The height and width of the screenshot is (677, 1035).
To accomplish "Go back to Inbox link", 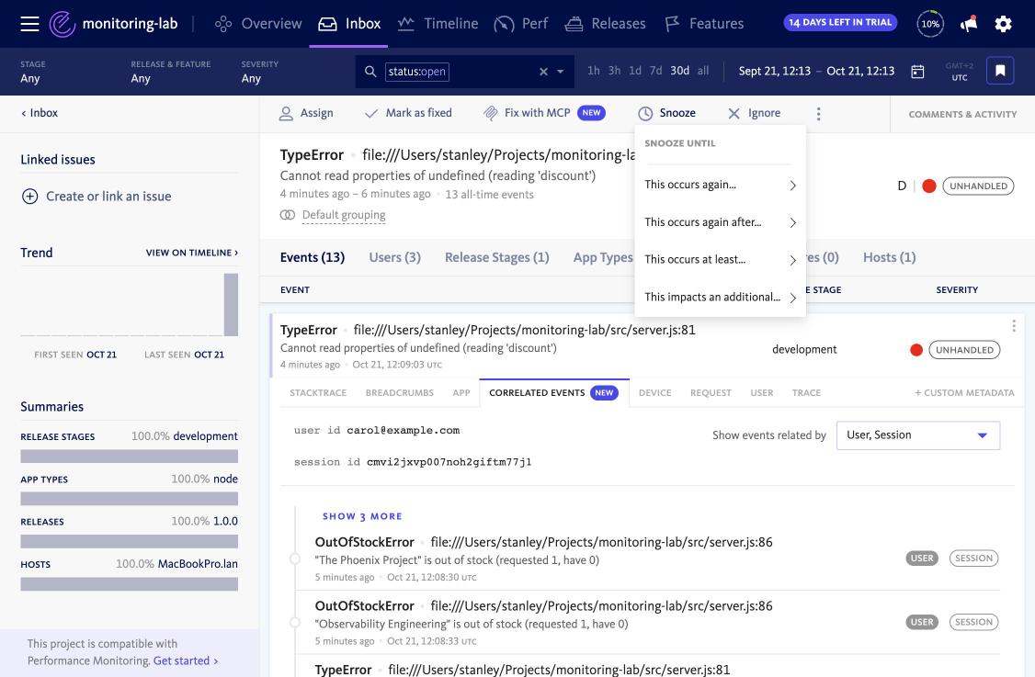I will [39, 113].
